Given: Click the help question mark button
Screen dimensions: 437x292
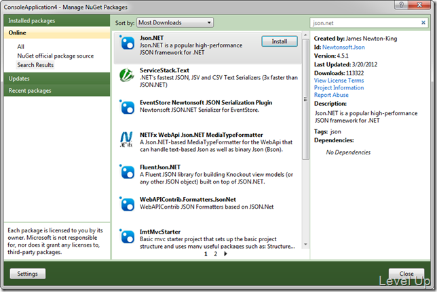Looking at the screenshot, I should click(401, 5).
